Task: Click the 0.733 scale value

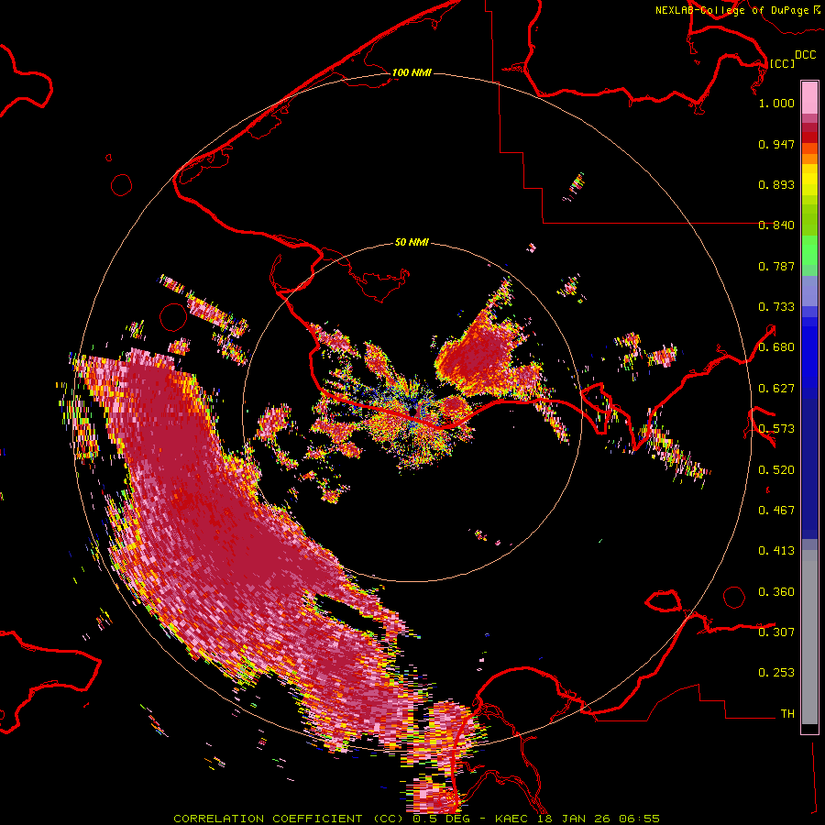Action: (x=776, y=307)
